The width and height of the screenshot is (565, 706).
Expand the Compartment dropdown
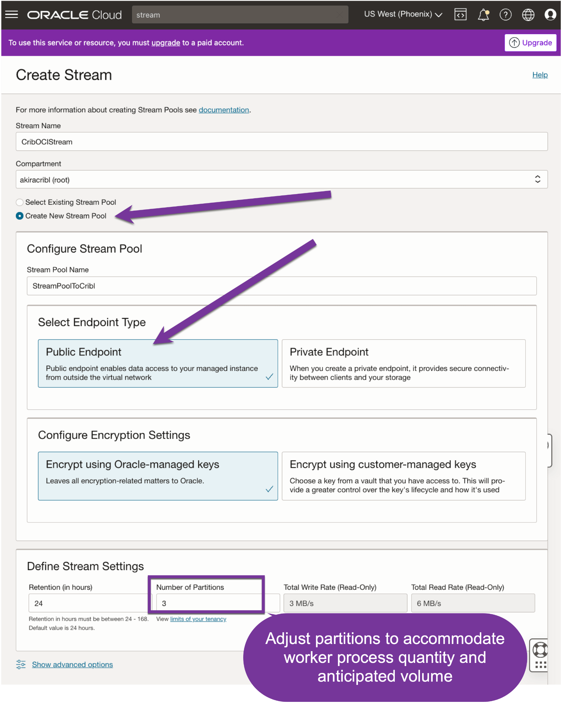pyautogui.click(x=281, y=180)
